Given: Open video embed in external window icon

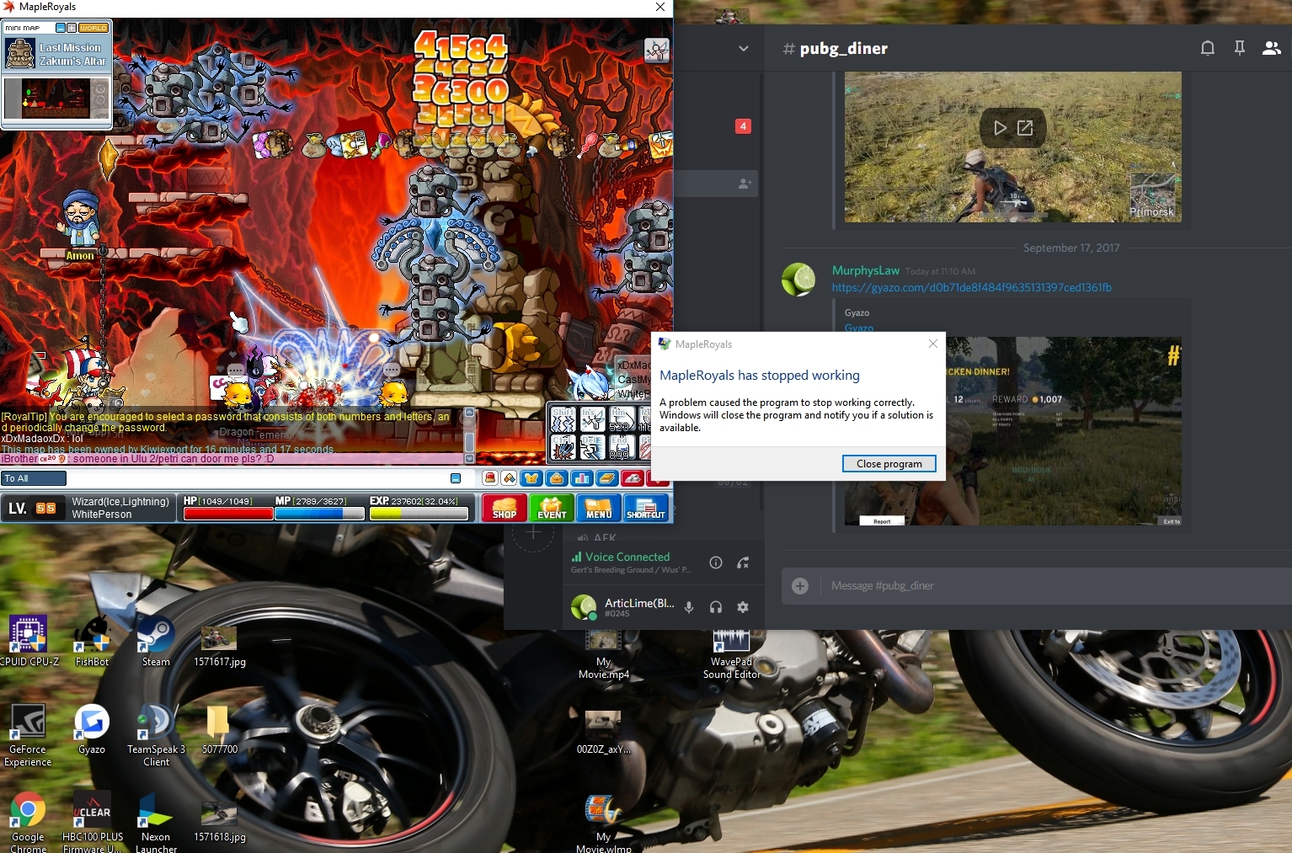Looking at the screenshot, I should tap(1025, 128).
